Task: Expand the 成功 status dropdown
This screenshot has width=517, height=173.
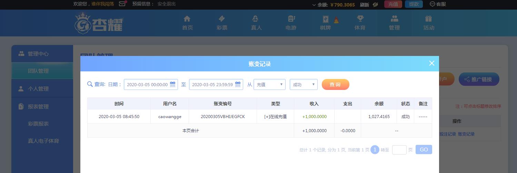Action: click(x=304, y=84)
